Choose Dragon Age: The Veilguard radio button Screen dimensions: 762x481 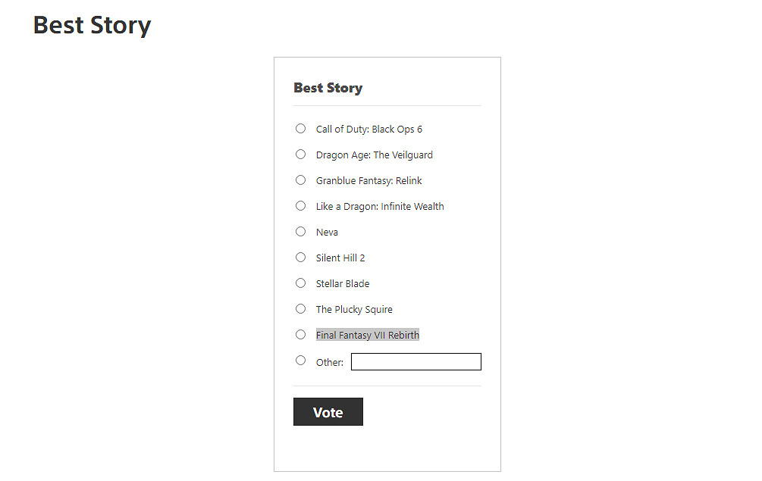[x=300, y=155]
